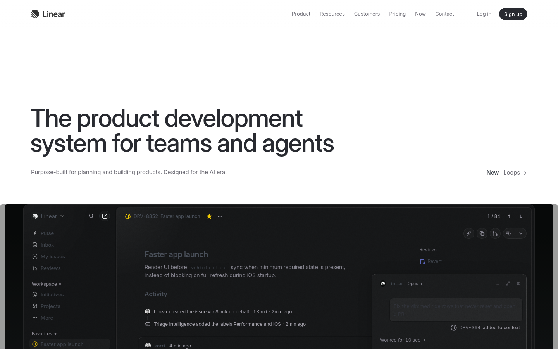Click the Reviews heading above Revert
Viewport: 558px width, 349px height.
pyautogui.click(x=429, y=250)
